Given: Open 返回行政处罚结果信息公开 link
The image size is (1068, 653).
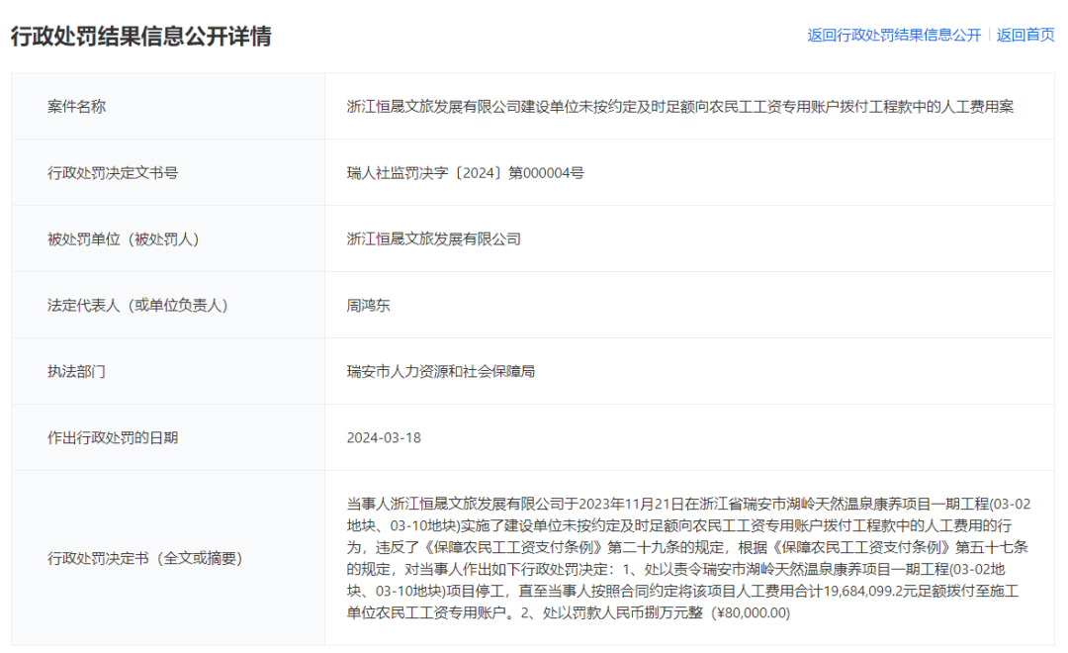Looking at the screenshot, I should click(894, 36).
